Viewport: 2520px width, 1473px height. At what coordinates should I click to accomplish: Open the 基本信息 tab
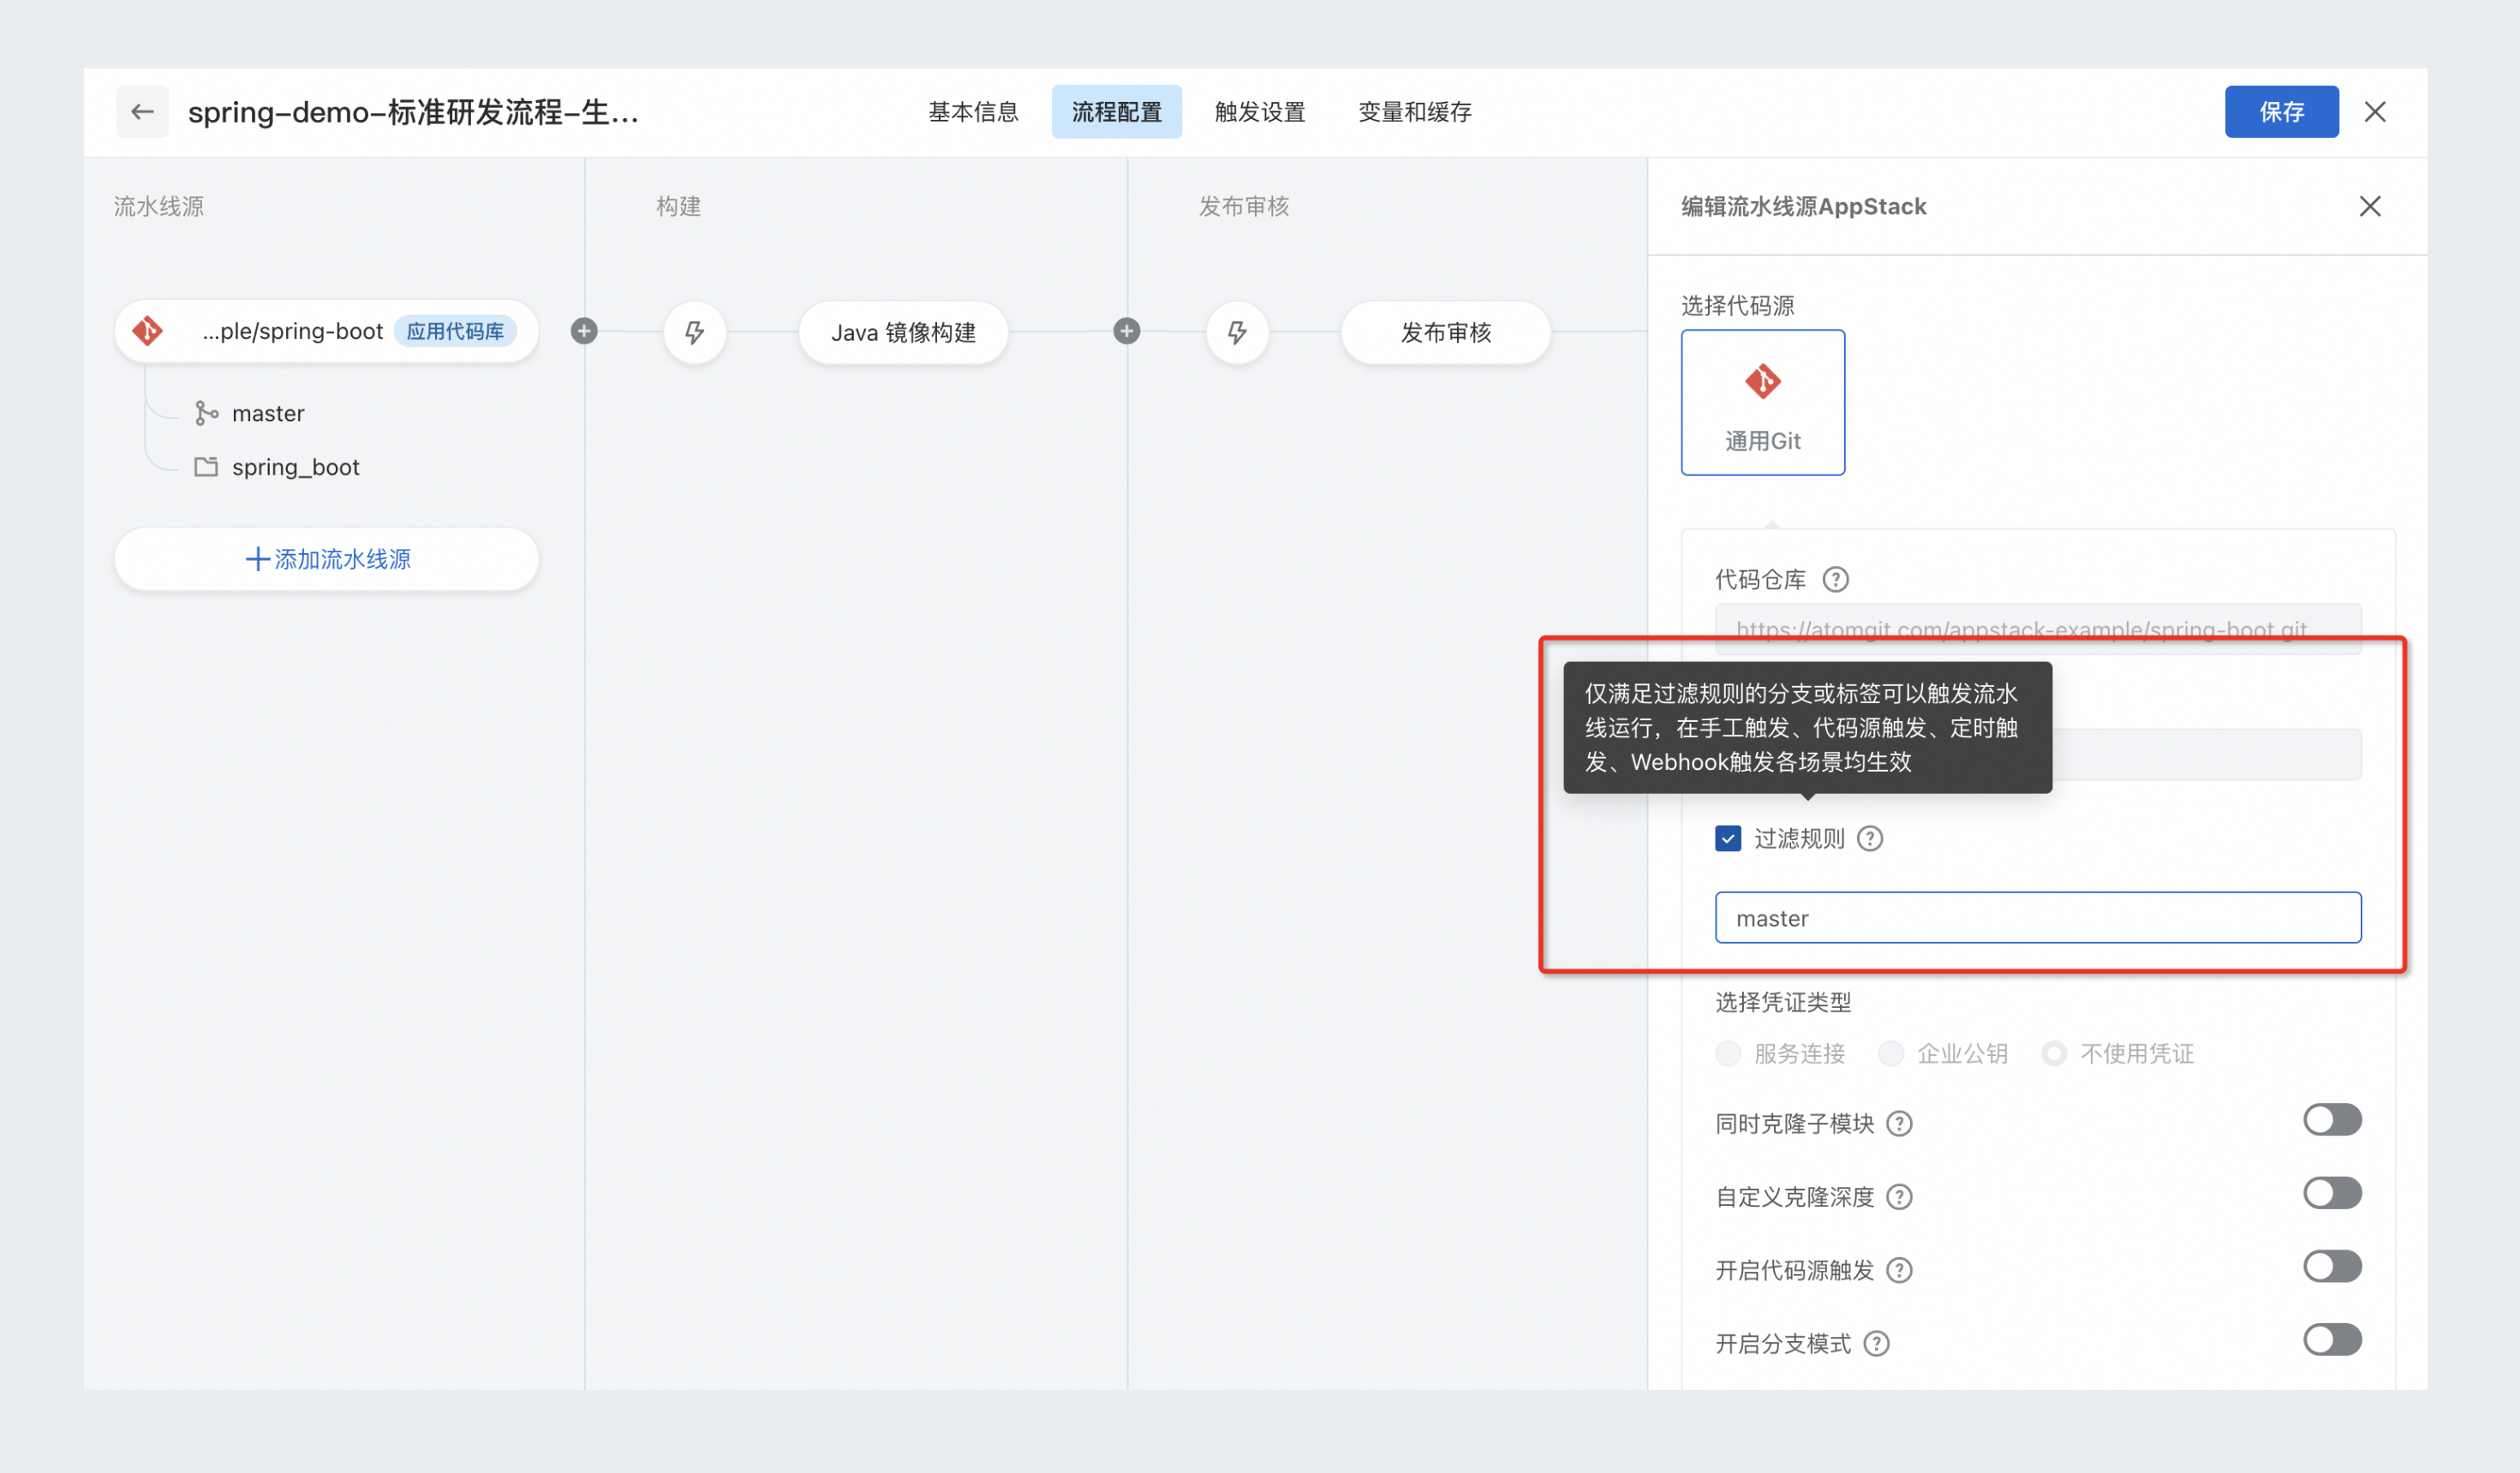point(973,111)
